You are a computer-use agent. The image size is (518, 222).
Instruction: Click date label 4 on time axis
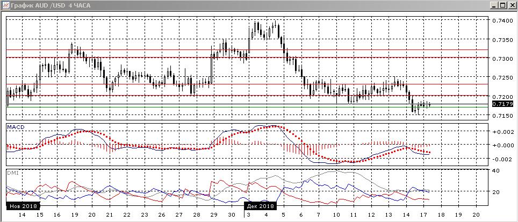(266, 214)
